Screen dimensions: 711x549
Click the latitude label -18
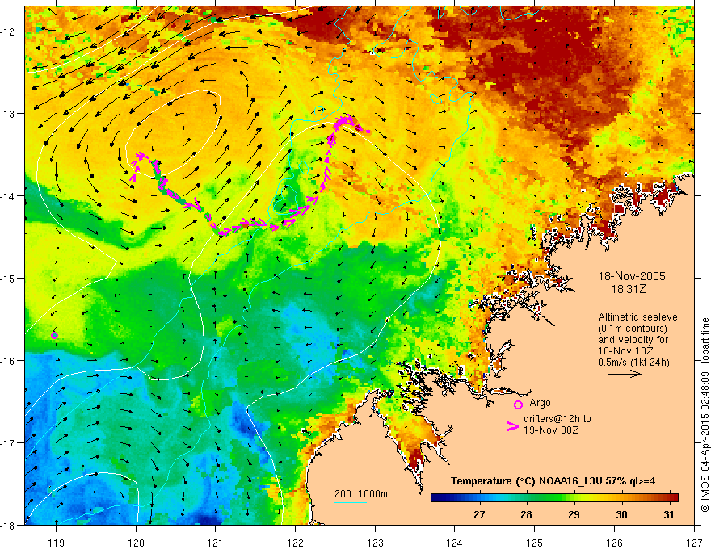[9, 525]
